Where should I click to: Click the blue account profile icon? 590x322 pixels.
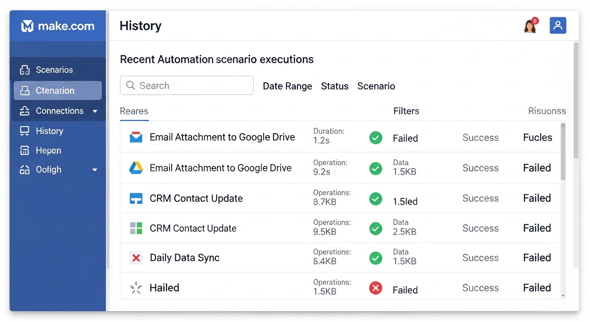tap(558, 26)
